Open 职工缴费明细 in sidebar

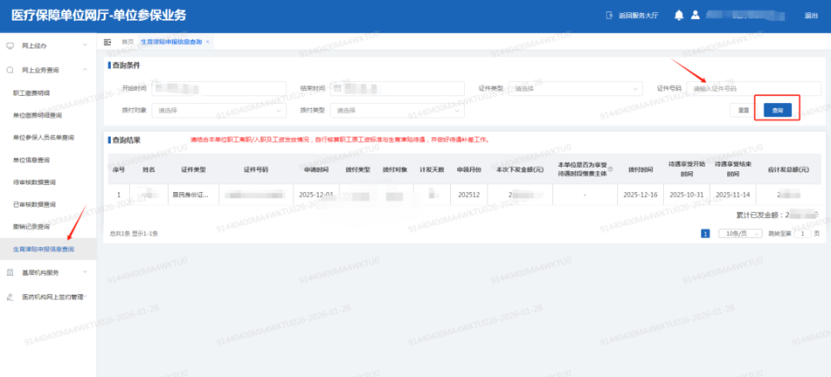[x=31, y=93]
